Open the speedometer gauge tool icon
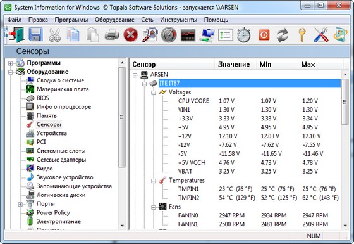The height and width of the screenshot is (244, 354). click(169, 35)
